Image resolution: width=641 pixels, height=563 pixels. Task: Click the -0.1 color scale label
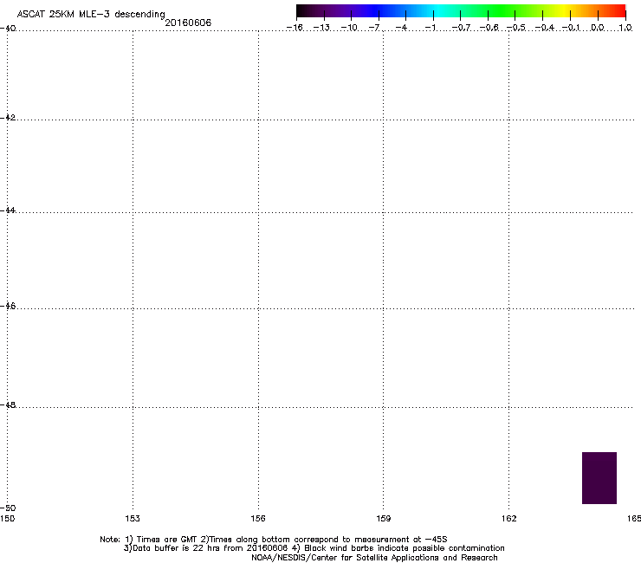pyautogui.click(x=571, y=28)
